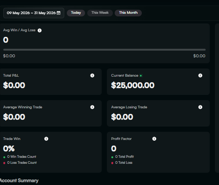Select the Today filter
Screen dimensions: 219x185
[x=76, y=13]
